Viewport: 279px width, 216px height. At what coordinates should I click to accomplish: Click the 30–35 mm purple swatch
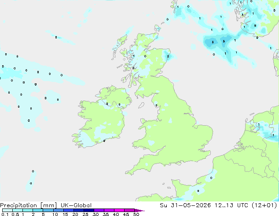click(x=99, y=210)
